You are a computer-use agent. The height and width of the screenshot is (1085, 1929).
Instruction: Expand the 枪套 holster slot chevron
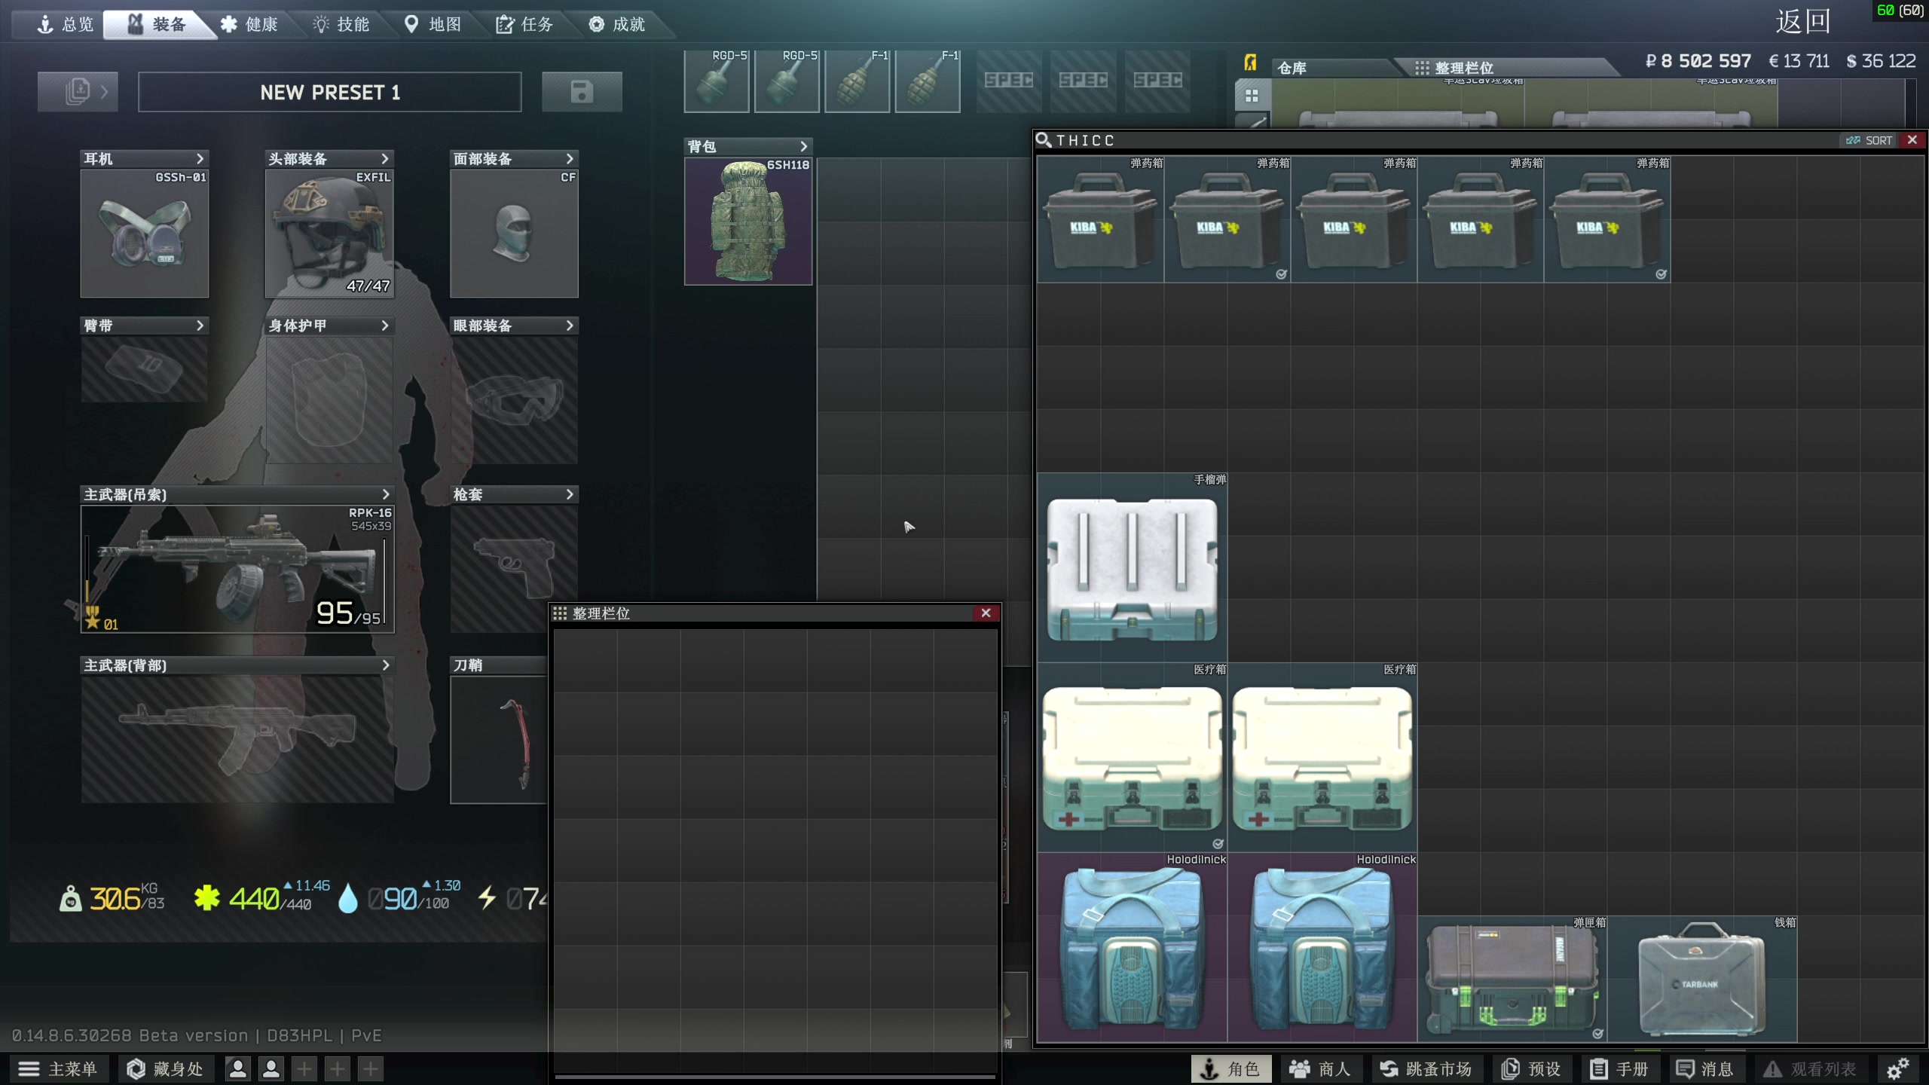tap(570, 494)
